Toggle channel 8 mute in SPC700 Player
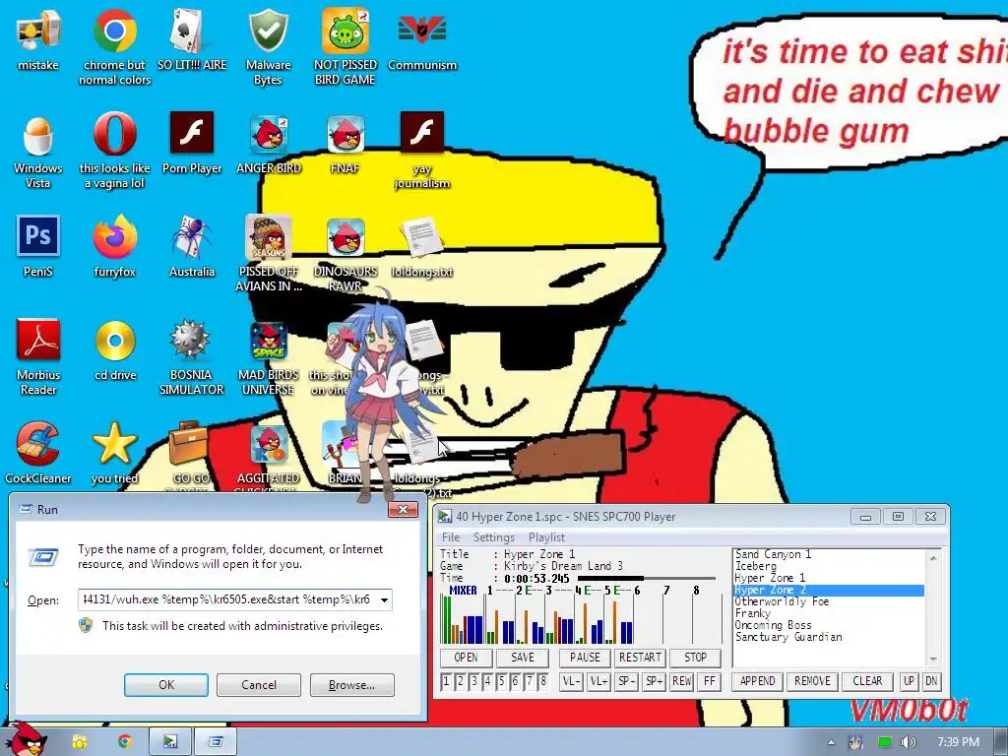 pos(543,681)
